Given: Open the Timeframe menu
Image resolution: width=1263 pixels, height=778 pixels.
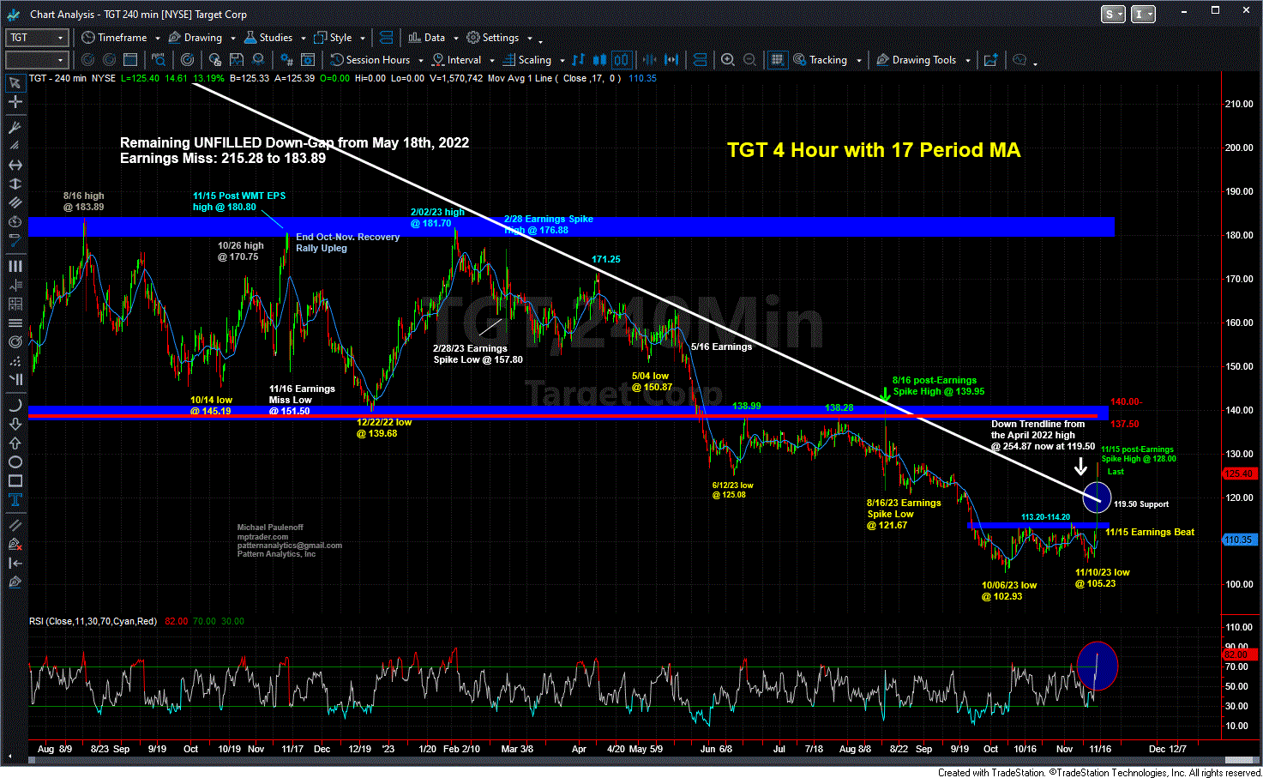Looking at the screenshot, I should tap(115, 38).
